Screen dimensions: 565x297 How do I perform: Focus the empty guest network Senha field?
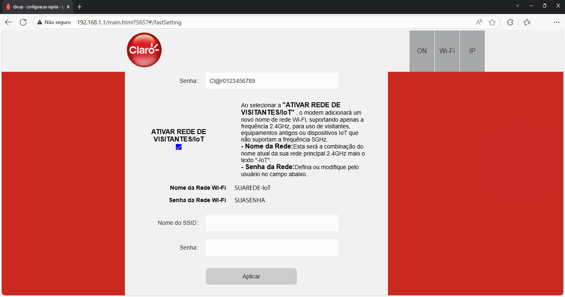point(272,247)
